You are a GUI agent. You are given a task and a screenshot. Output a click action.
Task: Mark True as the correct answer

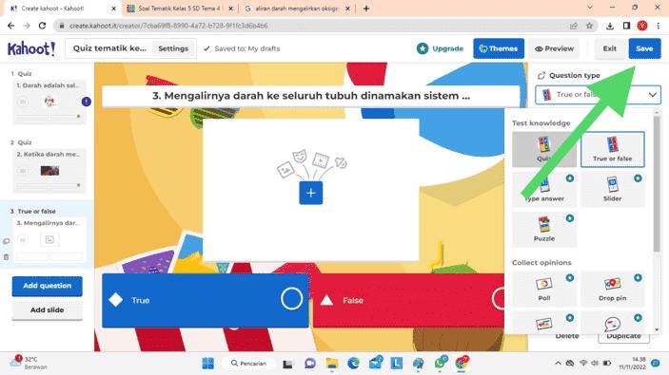[291, 299]
